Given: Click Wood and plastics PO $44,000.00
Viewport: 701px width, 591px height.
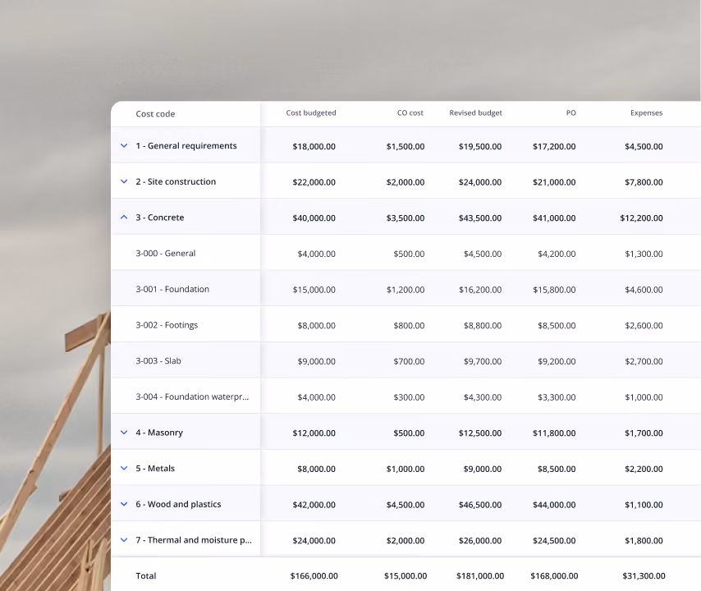Looking at the screenshot, I should click(x=554, y=505).
